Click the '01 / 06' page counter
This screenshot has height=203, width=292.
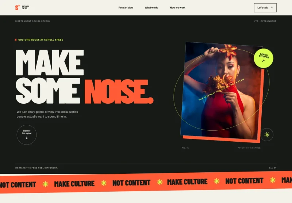(x=273, y=168)
